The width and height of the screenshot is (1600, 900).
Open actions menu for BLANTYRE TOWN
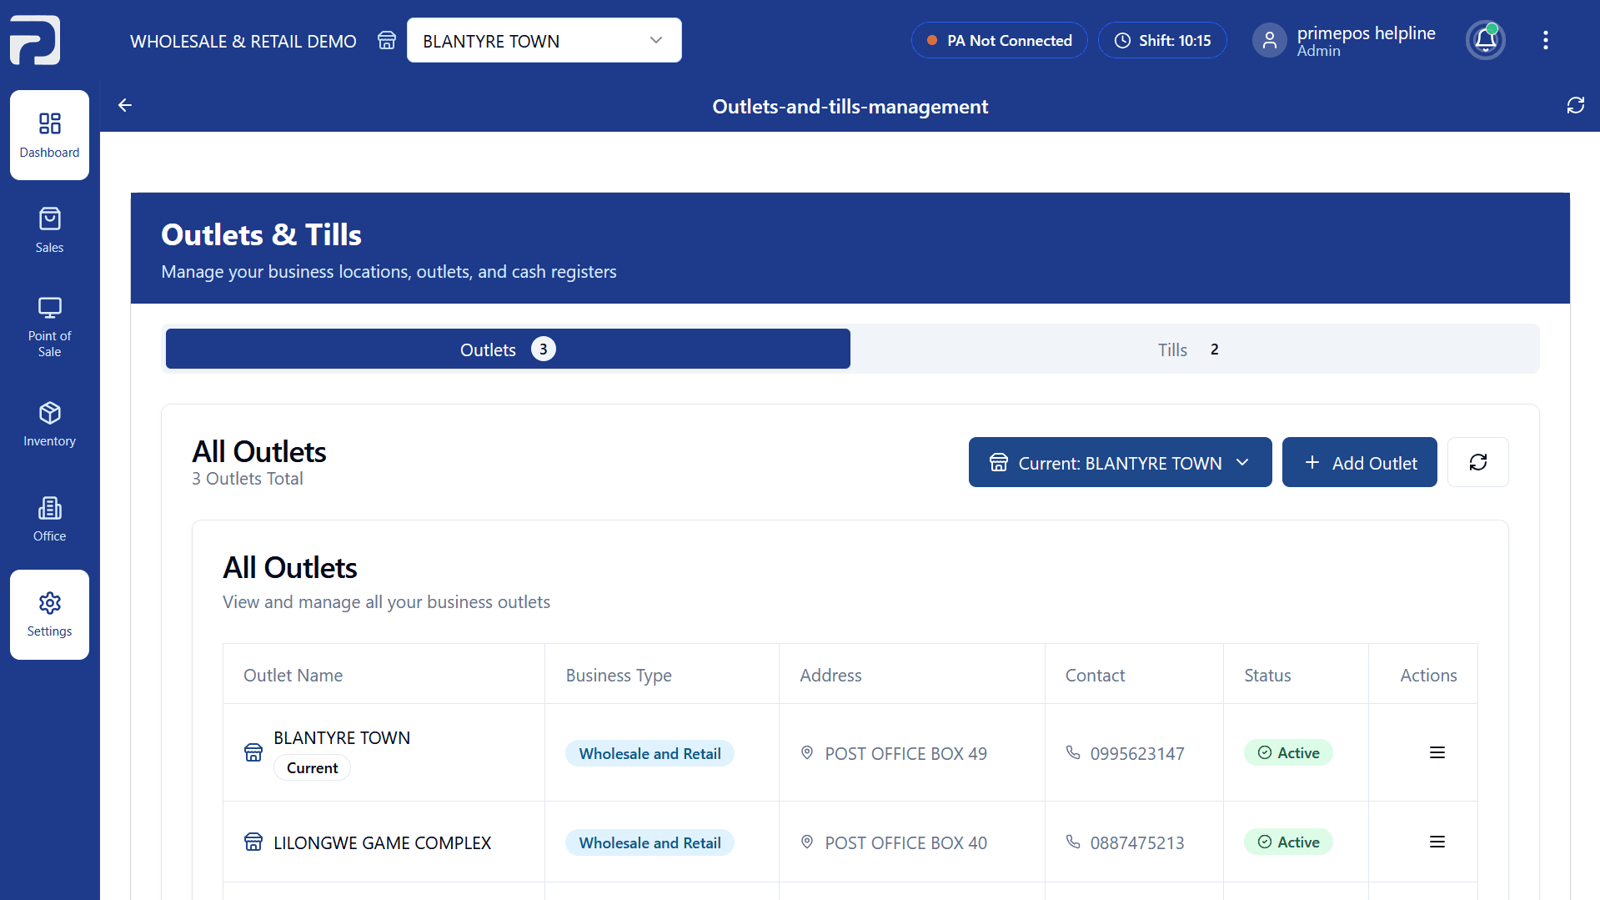pyautogui.click(x=1437, y=752)
